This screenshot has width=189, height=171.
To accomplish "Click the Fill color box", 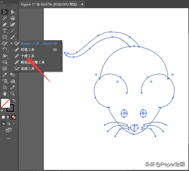I will tap(5, 103).
